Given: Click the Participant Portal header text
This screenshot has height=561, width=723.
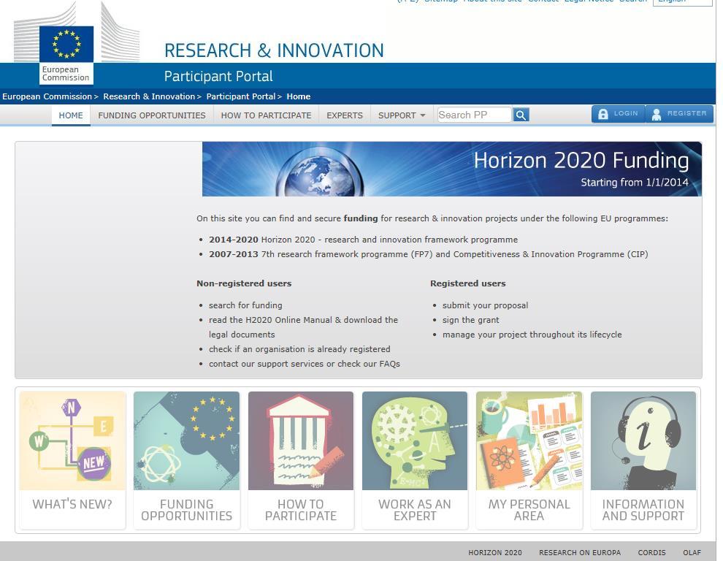Looking at the screenshot, I should tap(218, 76).
